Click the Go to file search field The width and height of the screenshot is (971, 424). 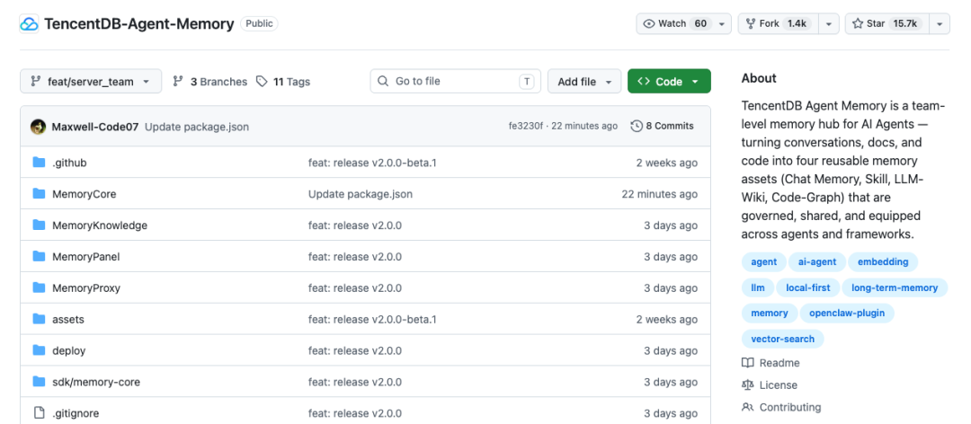point(455,81)
